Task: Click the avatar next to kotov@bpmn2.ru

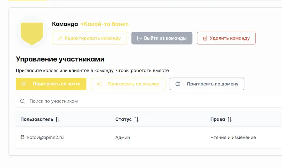Action: coord(23,137)
